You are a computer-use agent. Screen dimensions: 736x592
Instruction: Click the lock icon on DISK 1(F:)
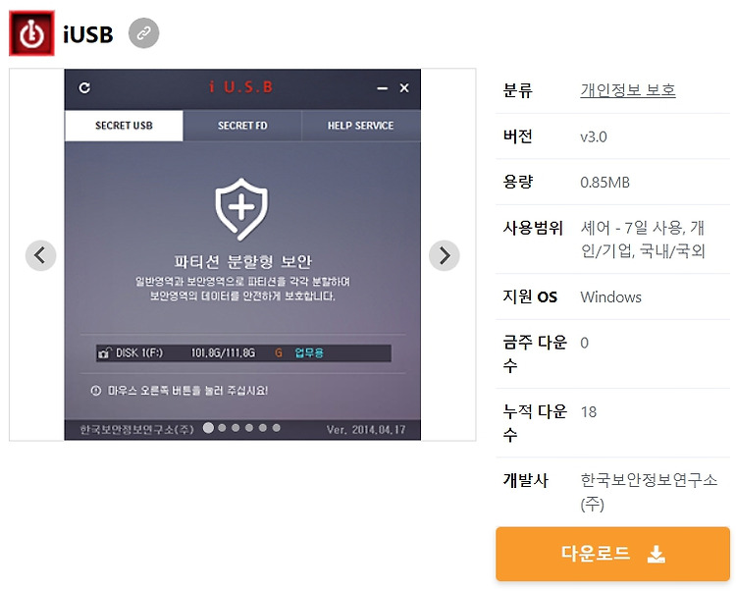105,353
